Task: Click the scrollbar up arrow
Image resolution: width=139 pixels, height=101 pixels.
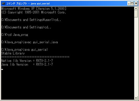Action: pos(136,9)
